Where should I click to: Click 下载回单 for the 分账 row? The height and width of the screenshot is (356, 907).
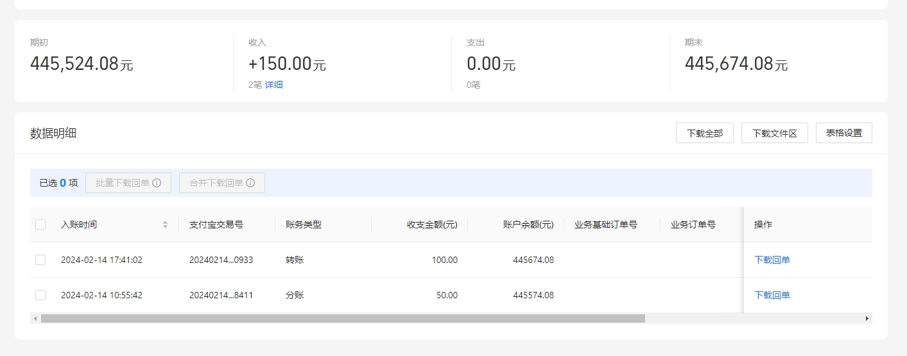pyautogui.click(x=772, y=295)
